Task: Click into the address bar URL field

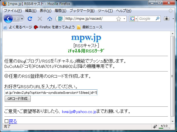Action: click(x=90, y=19)
